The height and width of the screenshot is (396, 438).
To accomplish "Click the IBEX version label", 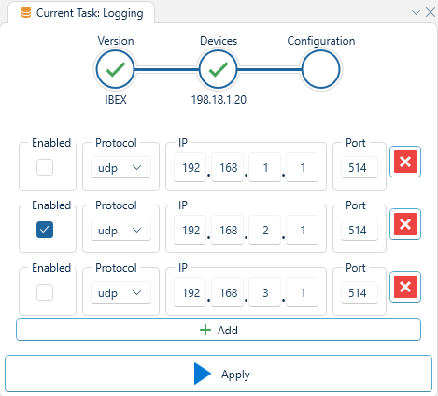I will pyautogui.click(x=116, y=100).
